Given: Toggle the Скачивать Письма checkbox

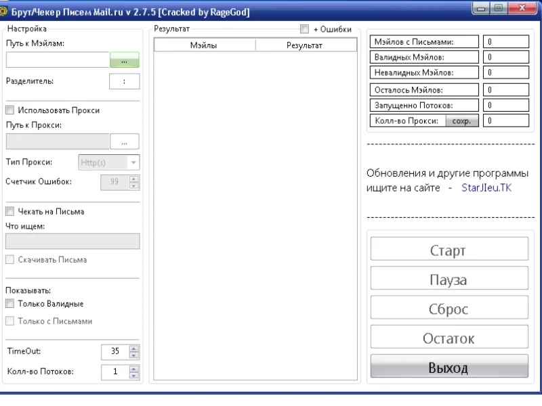Looking at the screenshot, I should point(10,260).
